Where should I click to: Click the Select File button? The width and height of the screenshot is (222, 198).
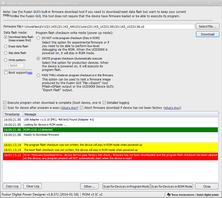[208, 27]
